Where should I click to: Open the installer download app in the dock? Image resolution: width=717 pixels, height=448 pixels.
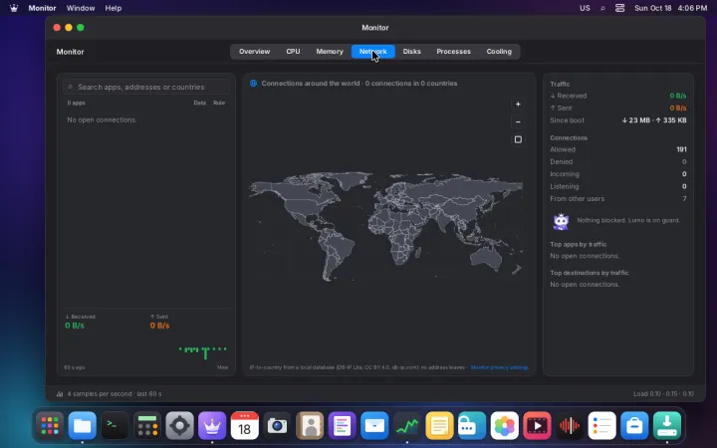pos(666,426)
